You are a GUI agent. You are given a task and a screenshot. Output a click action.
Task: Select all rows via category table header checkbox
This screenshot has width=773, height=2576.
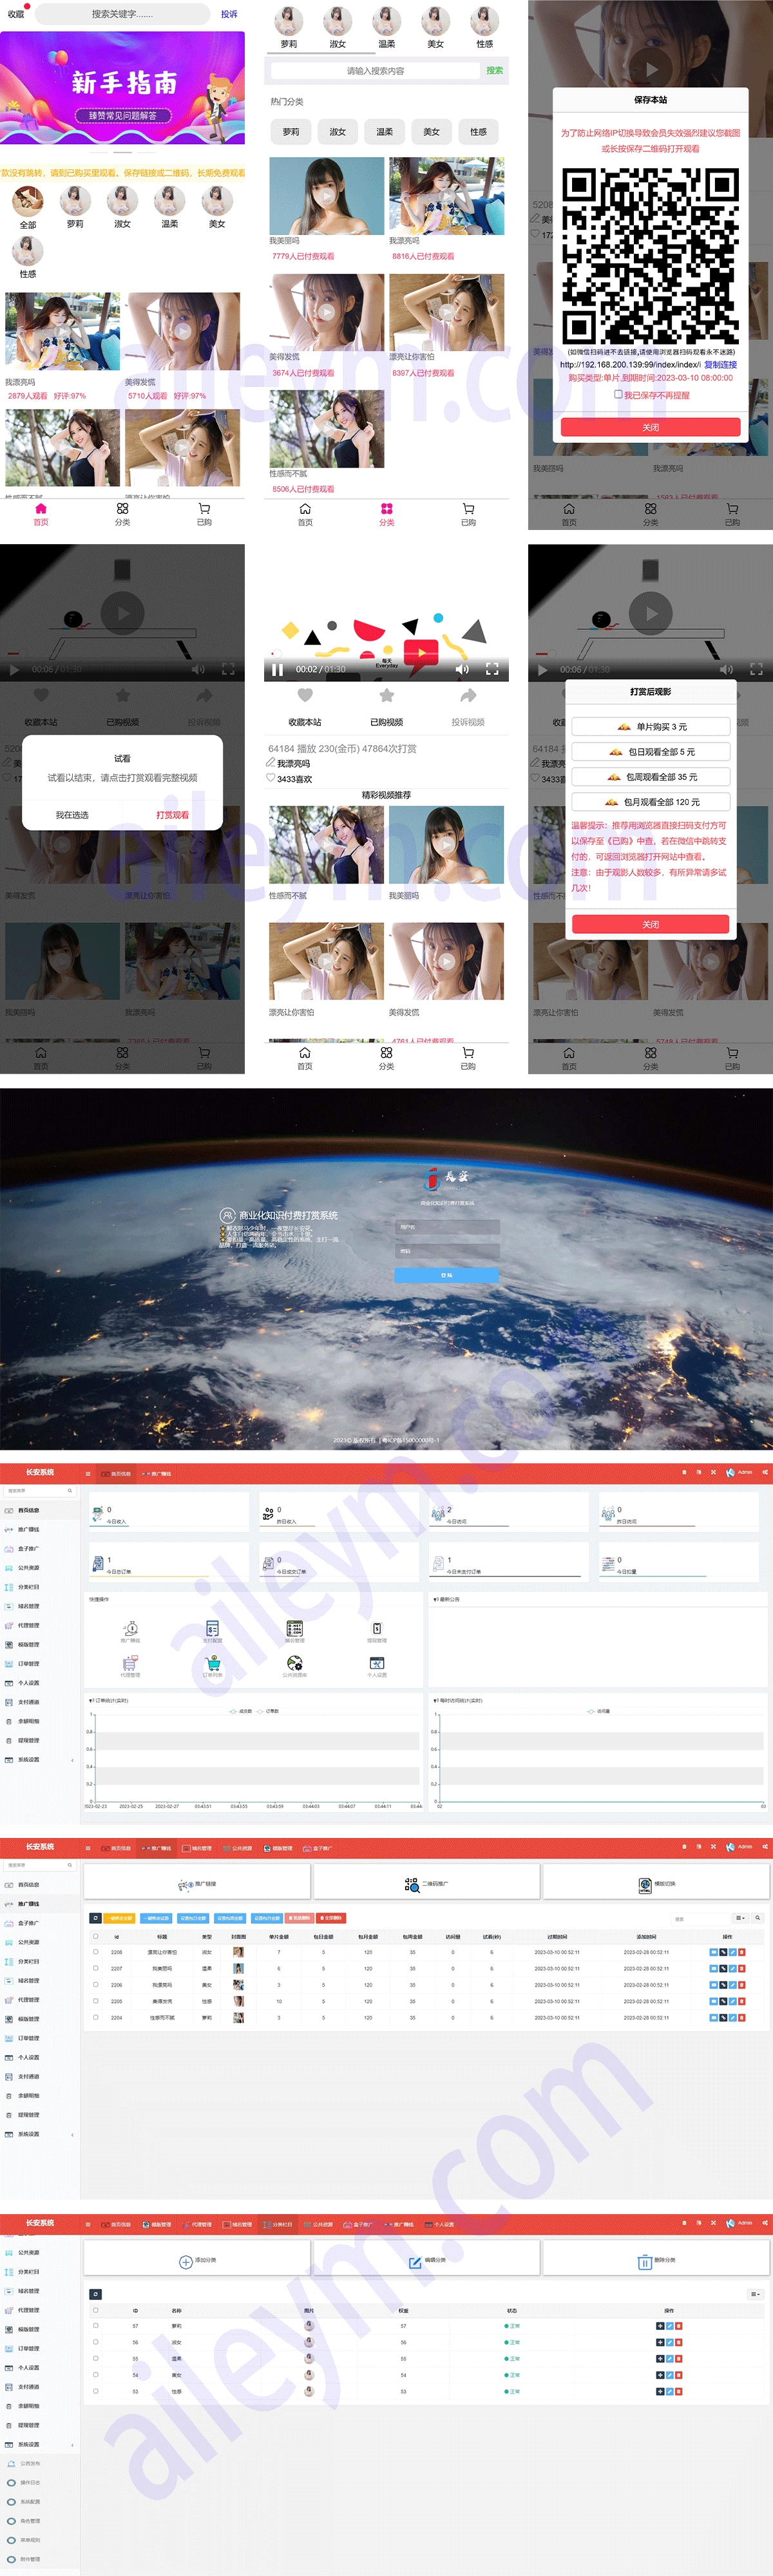tap(96, 2310)
